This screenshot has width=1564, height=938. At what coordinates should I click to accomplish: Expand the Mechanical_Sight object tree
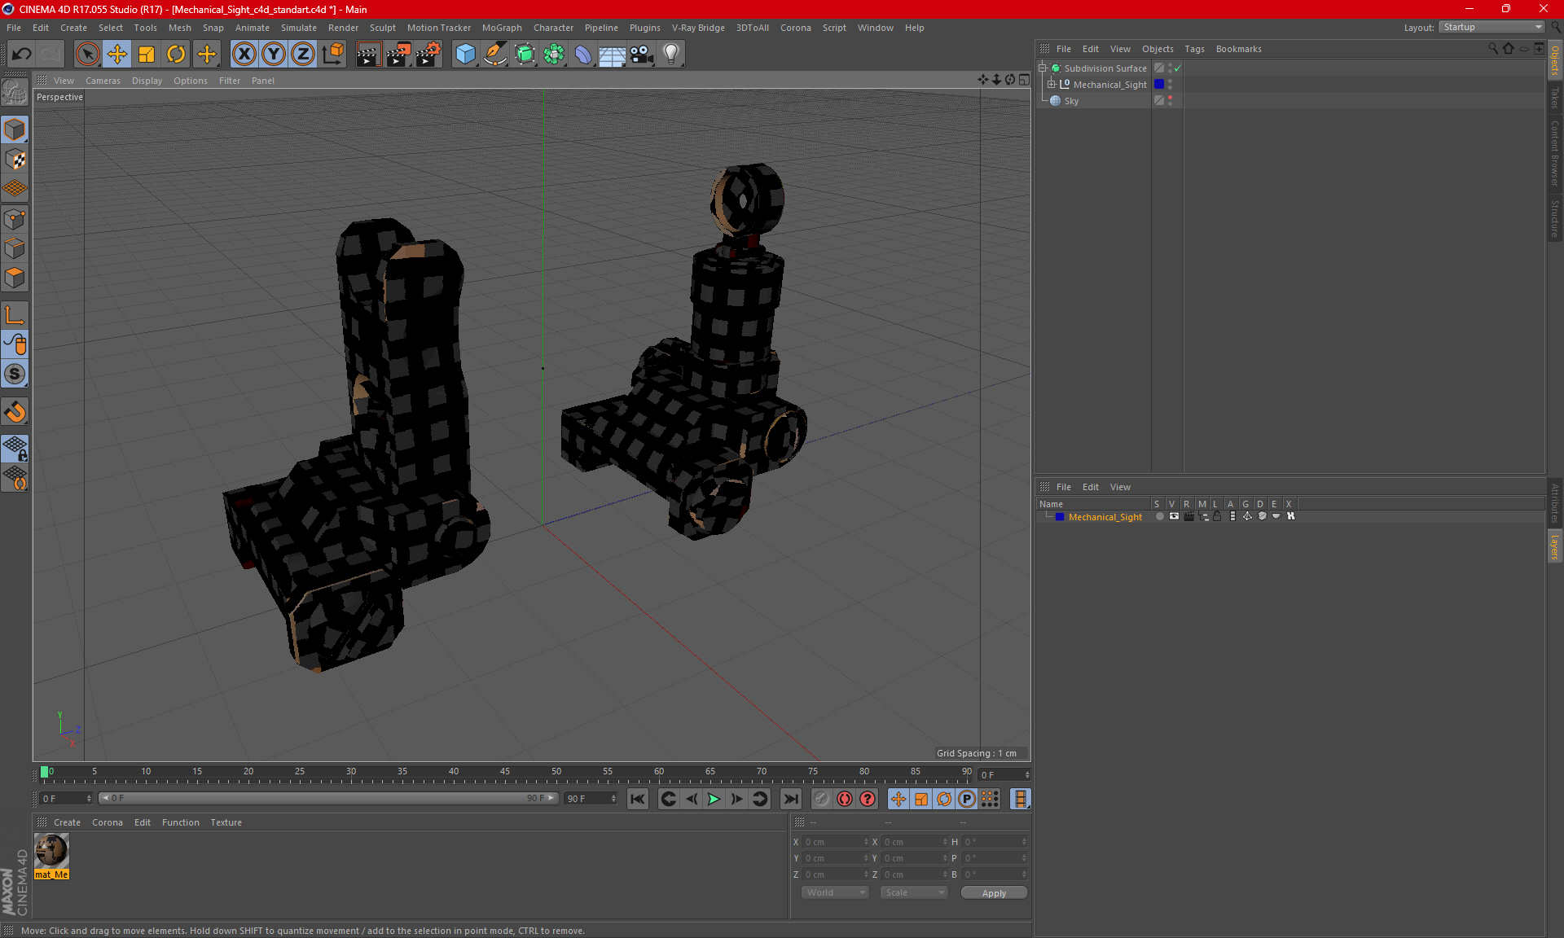(1051, 85)
